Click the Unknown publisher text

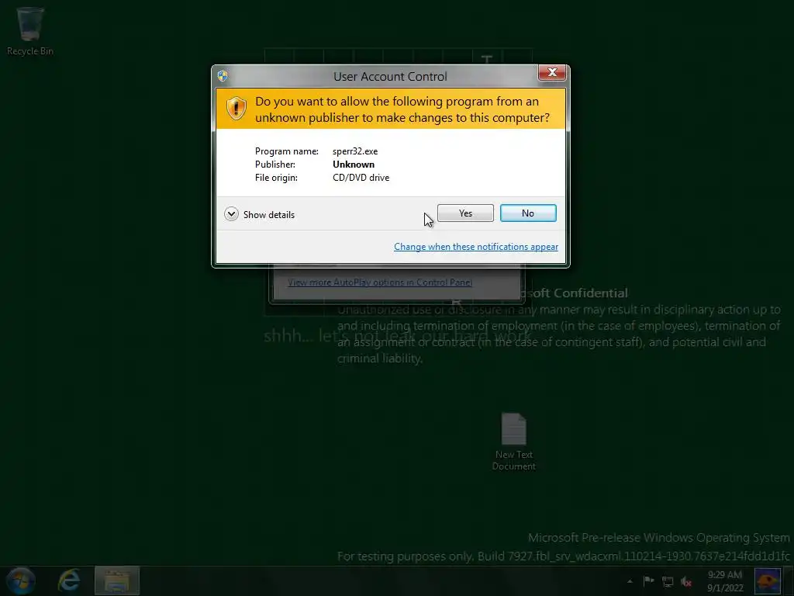(x=354, y=165)
